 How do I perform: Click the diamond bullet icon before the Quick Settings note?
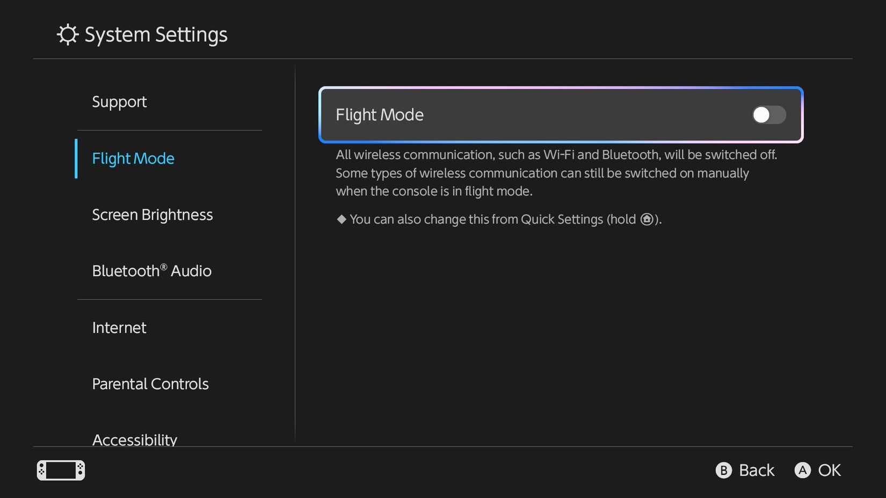tap(340, 219)
